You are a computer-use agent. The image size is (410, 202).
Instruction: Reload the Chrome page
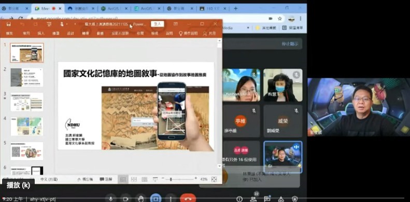[x=21, y=19]
